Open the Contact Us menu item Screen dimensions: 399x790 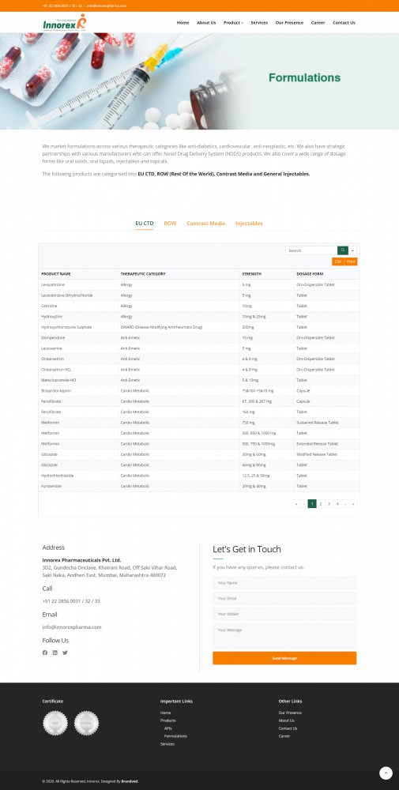pos(344,23)
